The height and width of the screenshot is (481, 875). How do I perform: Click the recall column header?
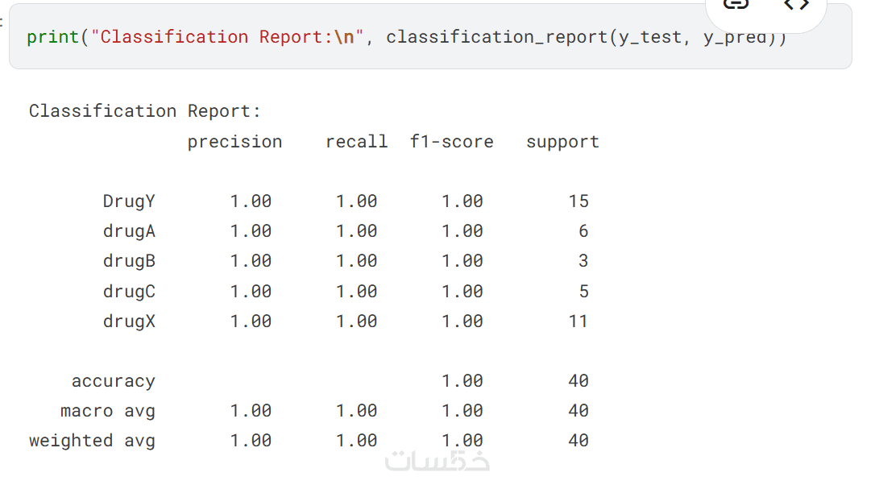tap(356, 142)
